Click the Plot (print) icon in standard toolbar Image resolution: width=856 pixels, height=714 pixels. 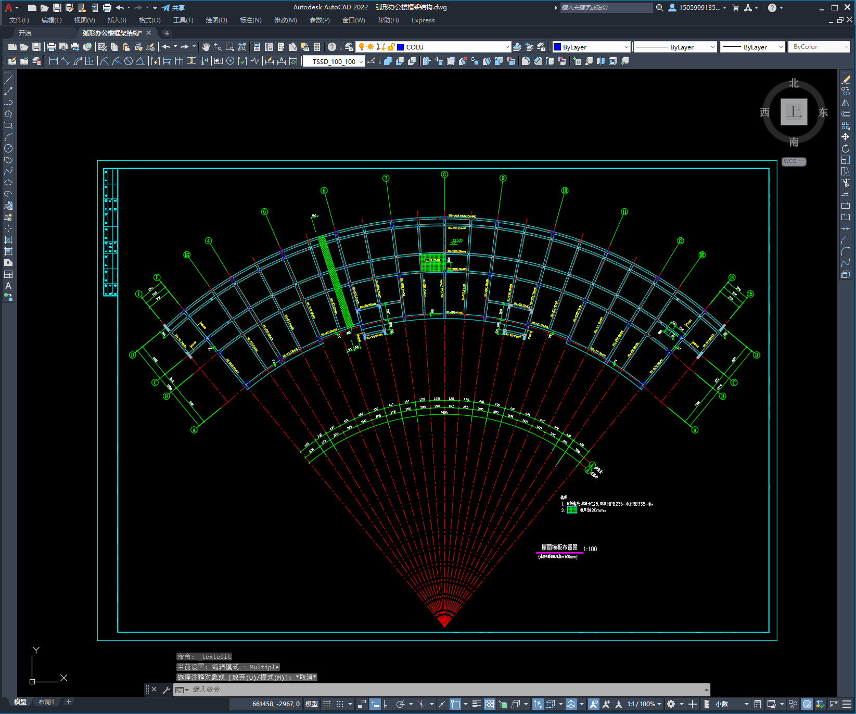pos(51,47)
